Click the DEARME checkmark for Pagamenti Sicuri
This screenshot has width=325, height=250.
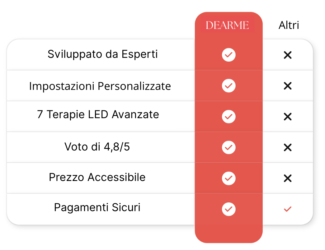pos(228,209)
